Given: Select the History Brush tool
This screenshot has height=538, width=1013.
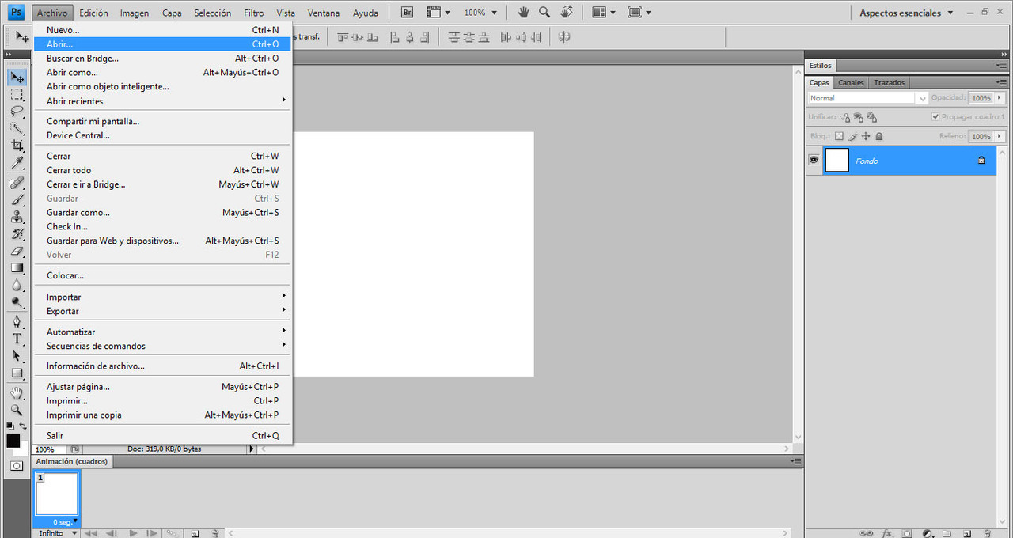Looking at the screenshot, I should (17, 234).
